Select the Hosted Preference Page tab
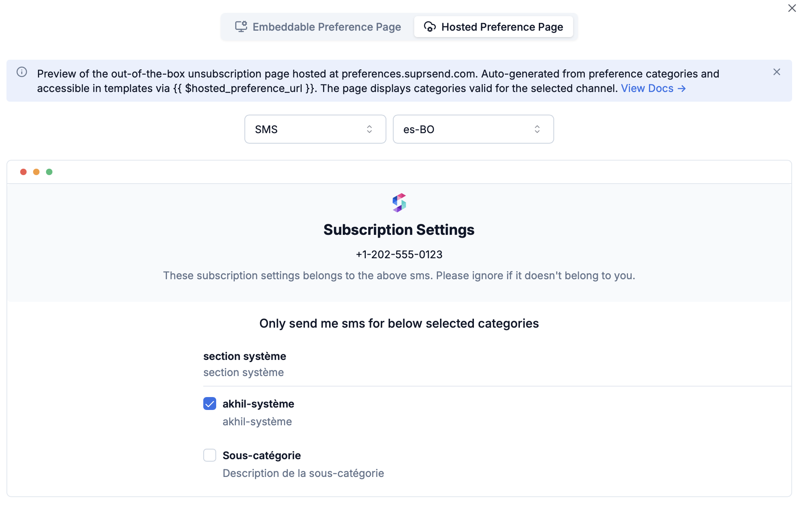 coord(493,27)
